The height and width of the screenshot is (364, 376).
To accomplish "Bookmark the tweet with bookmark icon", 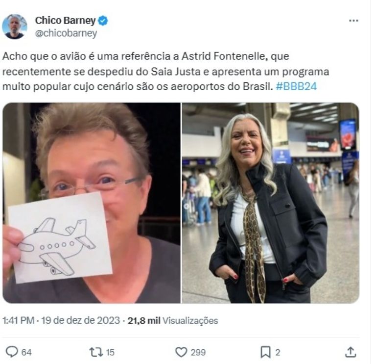I will (265, 352).
